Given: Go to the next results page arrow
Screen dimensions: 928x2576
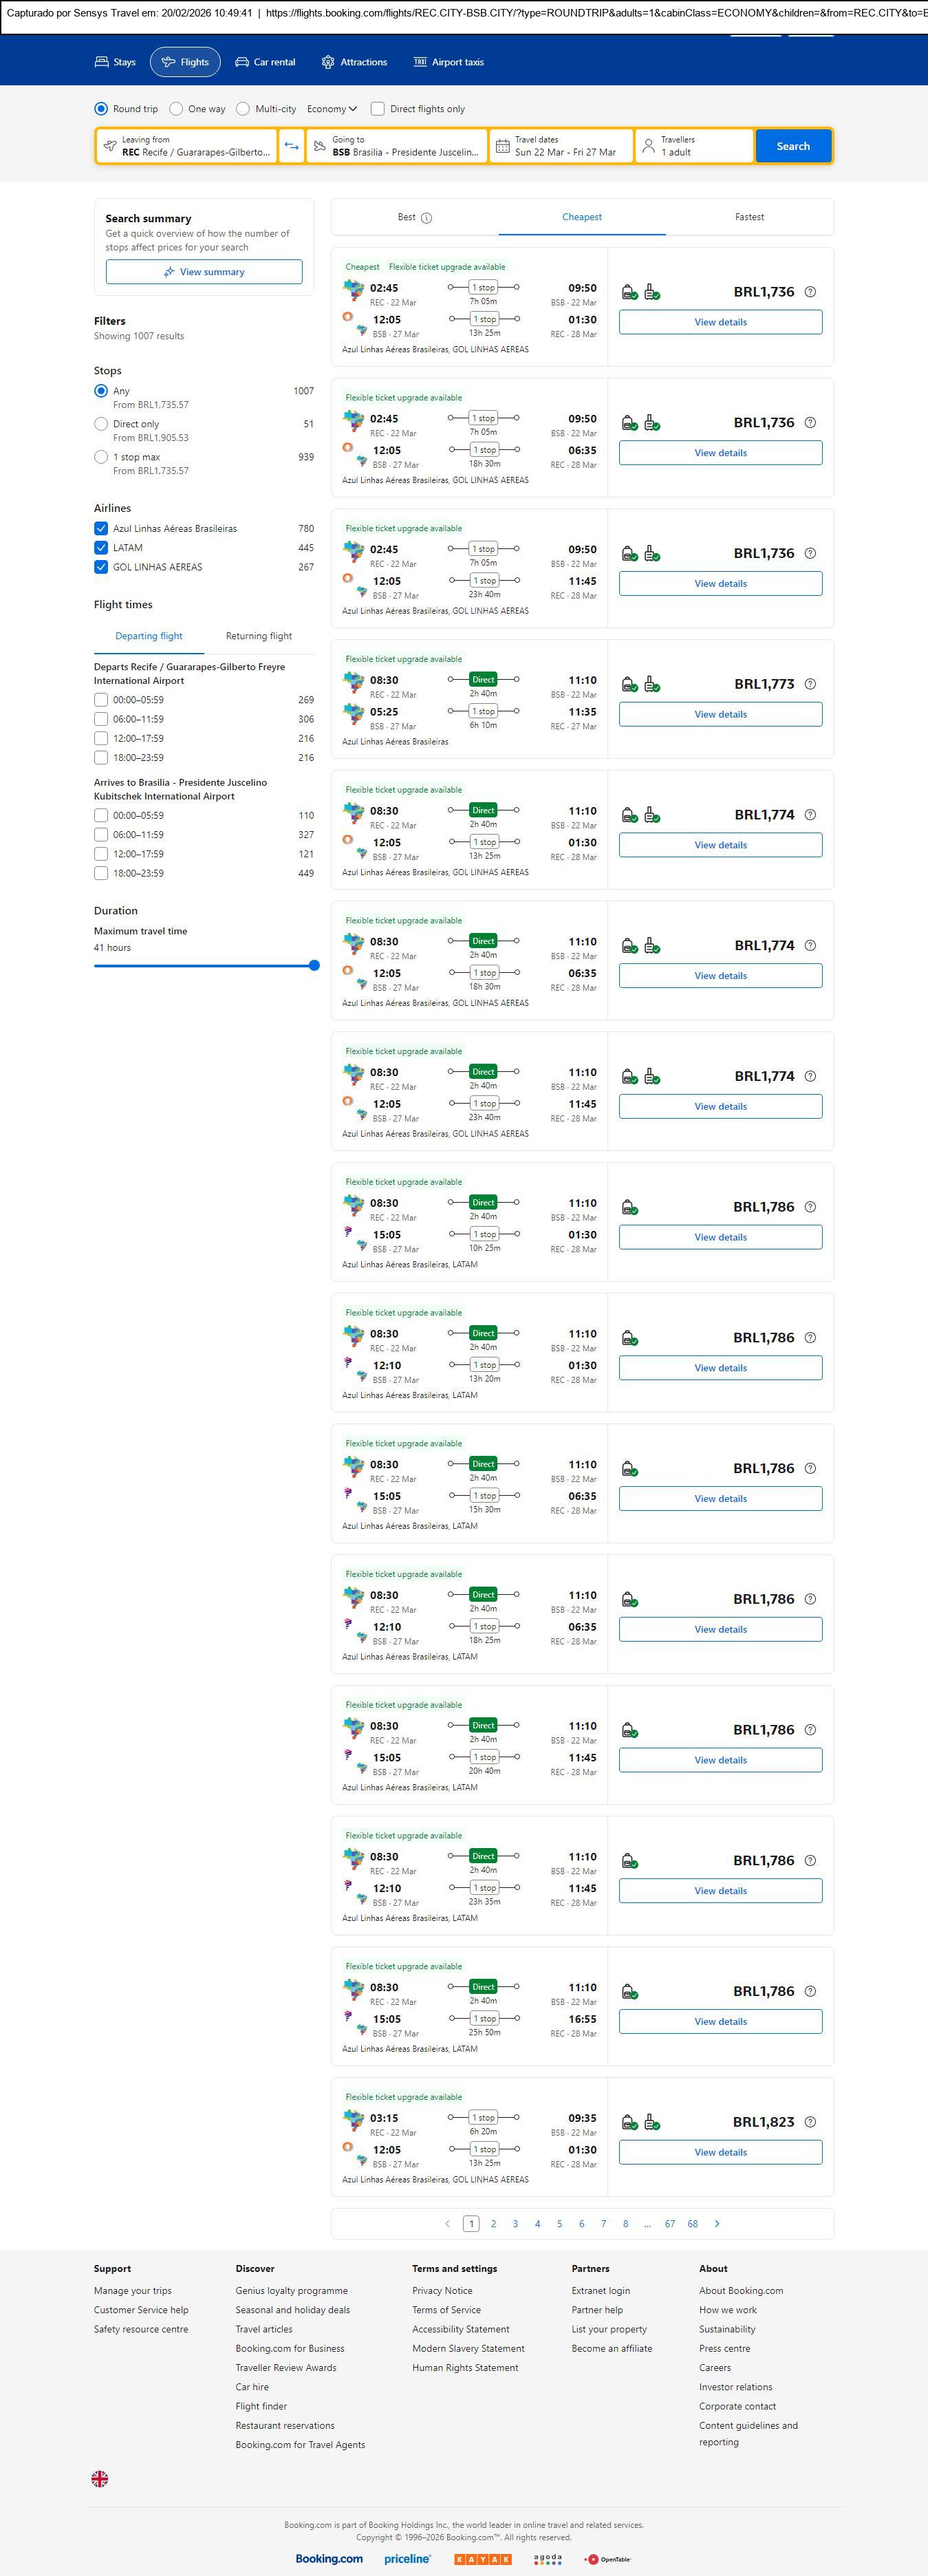Looking at the screenshot, I should 717,2224.
